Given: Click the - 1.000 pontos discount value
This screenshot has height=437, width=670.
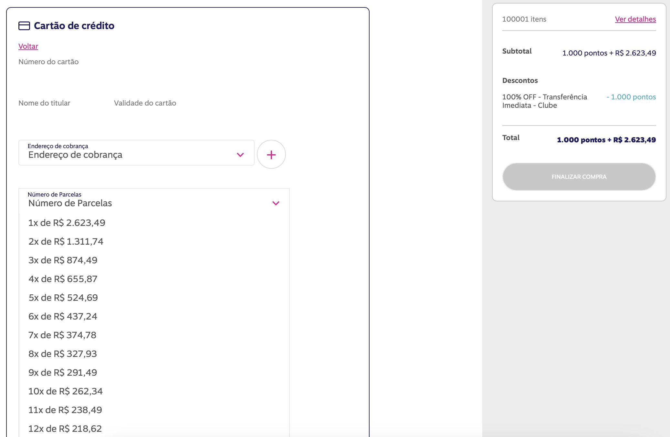Looking at the screenshot, I should [631, 97].
